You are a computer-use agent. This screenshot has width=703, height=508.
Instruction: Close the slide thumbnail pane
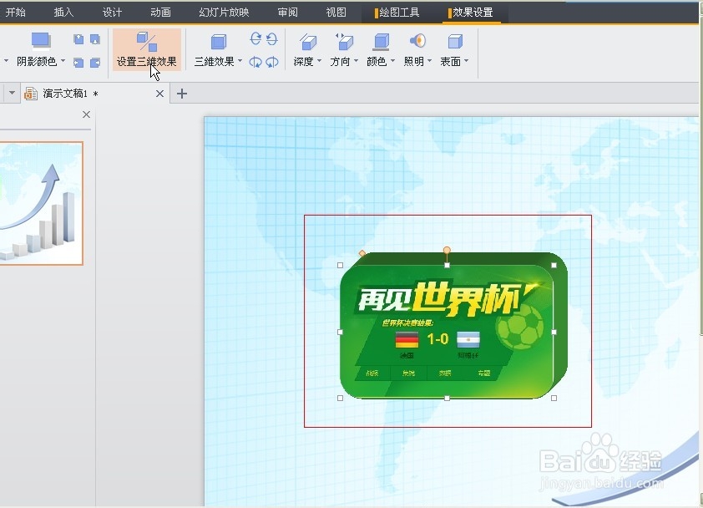click(87, 114)
